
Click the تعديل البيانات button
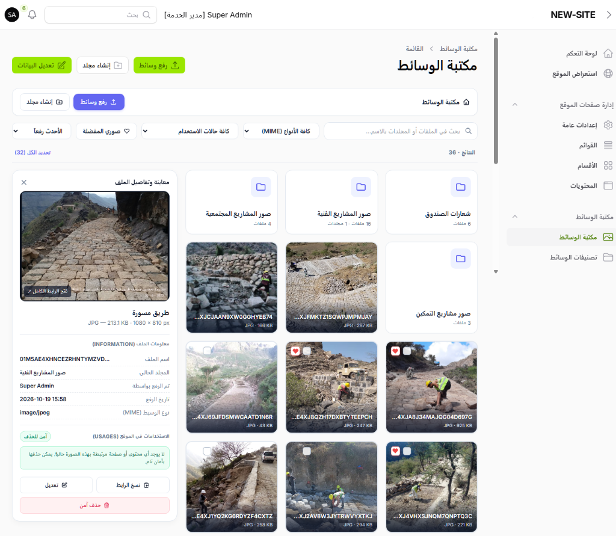click(x=42, y=65)
